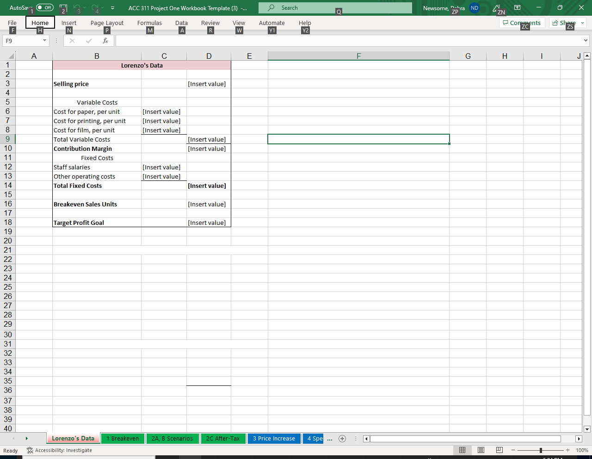
Task: Select the Lorenzo's Data sheet tab
Action: (x=73, y=438)
